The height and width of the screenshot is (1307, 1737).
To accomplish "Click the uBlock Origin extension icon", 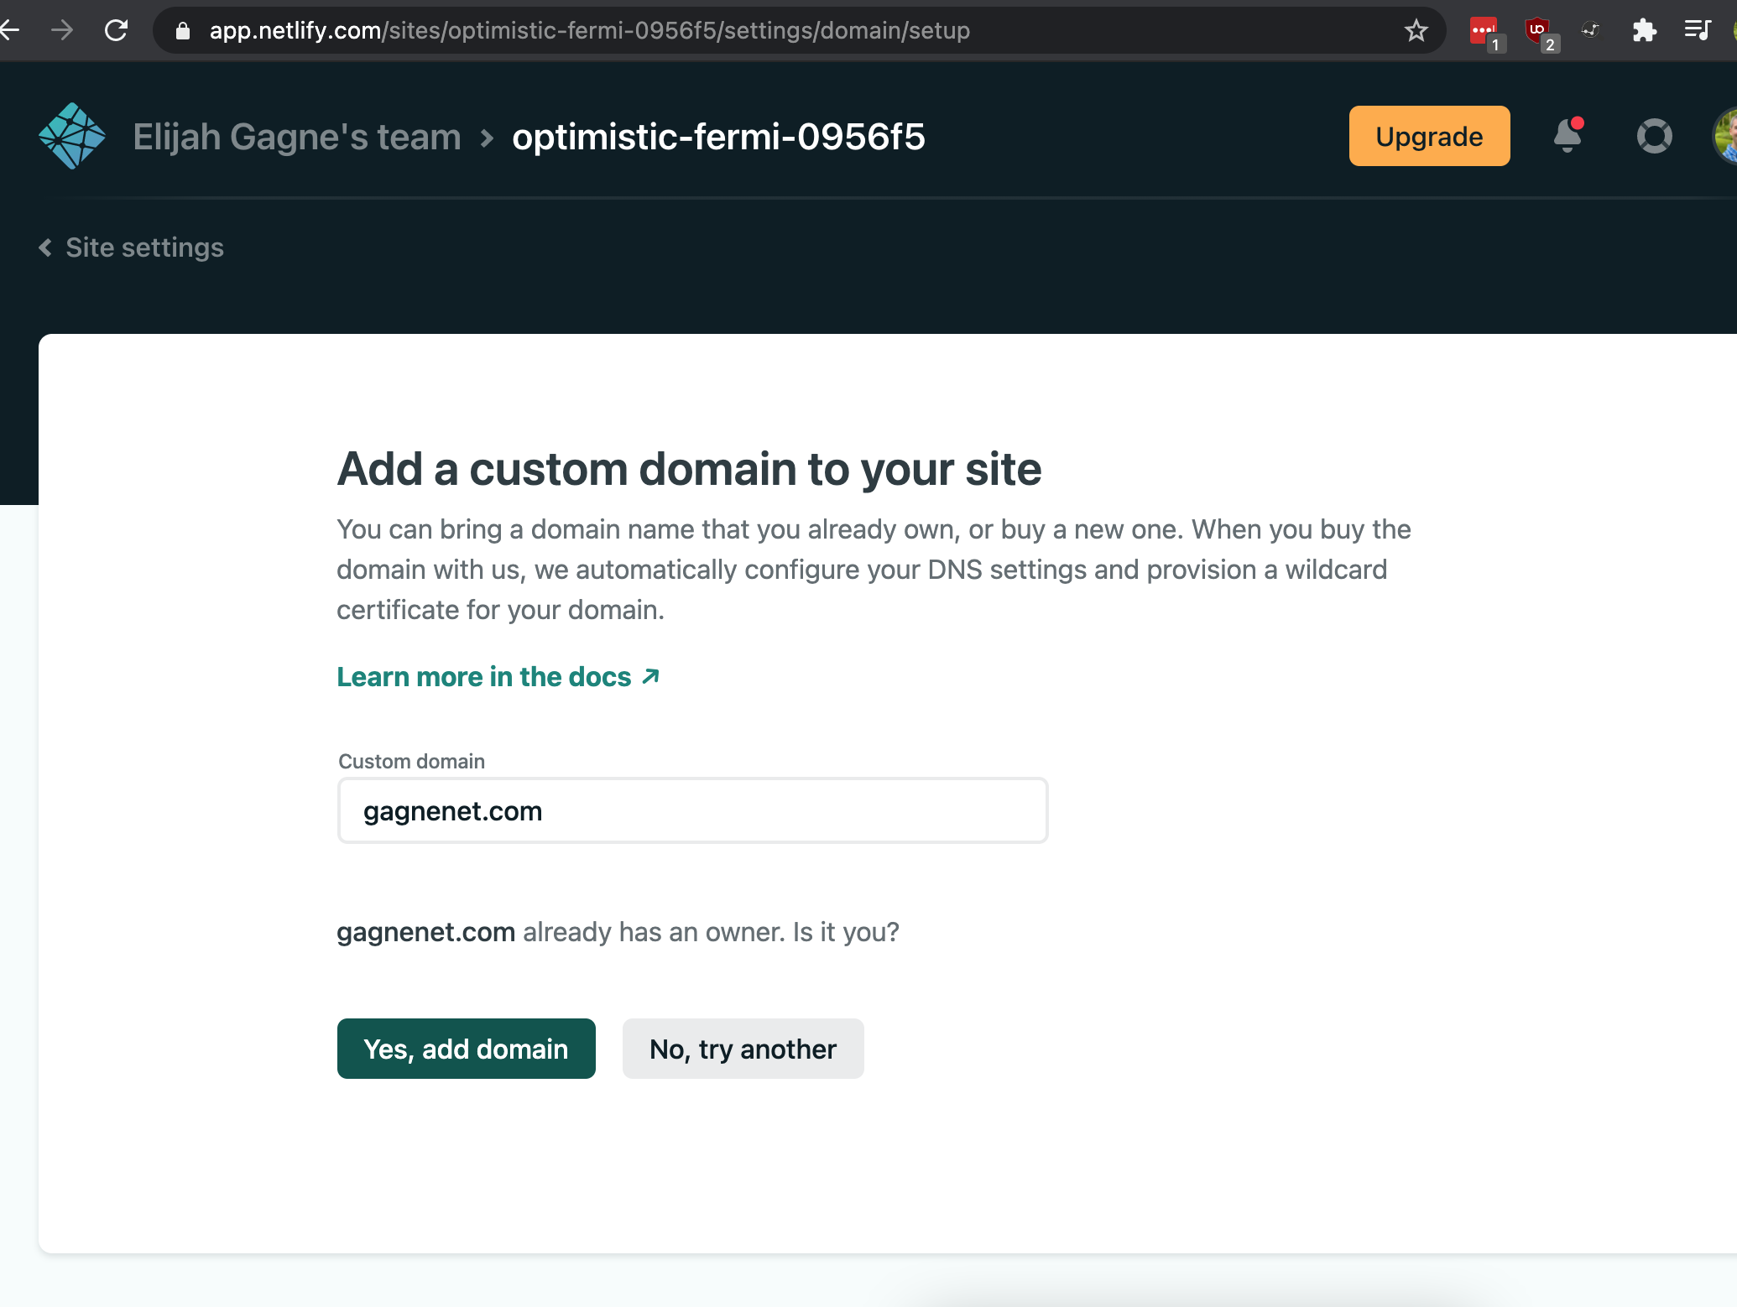I will tap(1538, 30).
